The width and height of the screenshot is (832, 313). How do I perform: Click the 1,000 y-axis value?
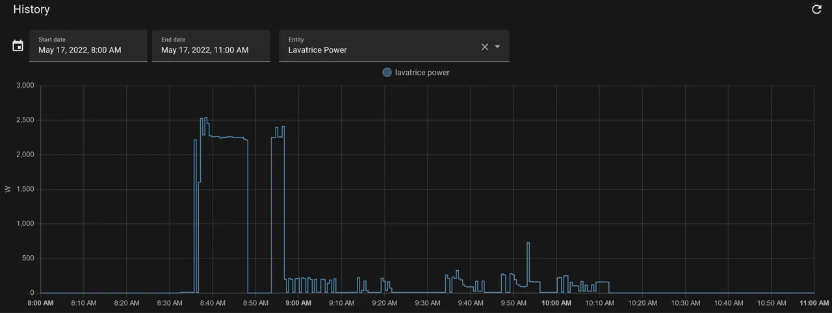[x=25, y=224]
